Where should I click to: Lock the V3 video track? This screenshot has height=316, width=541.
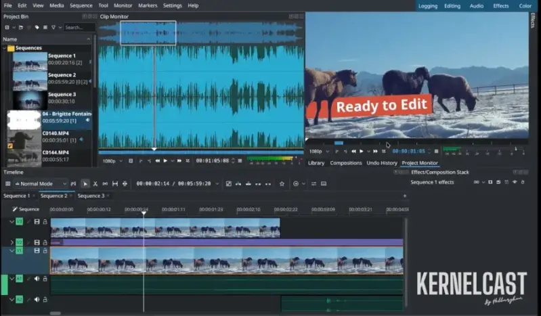point(45,221)
